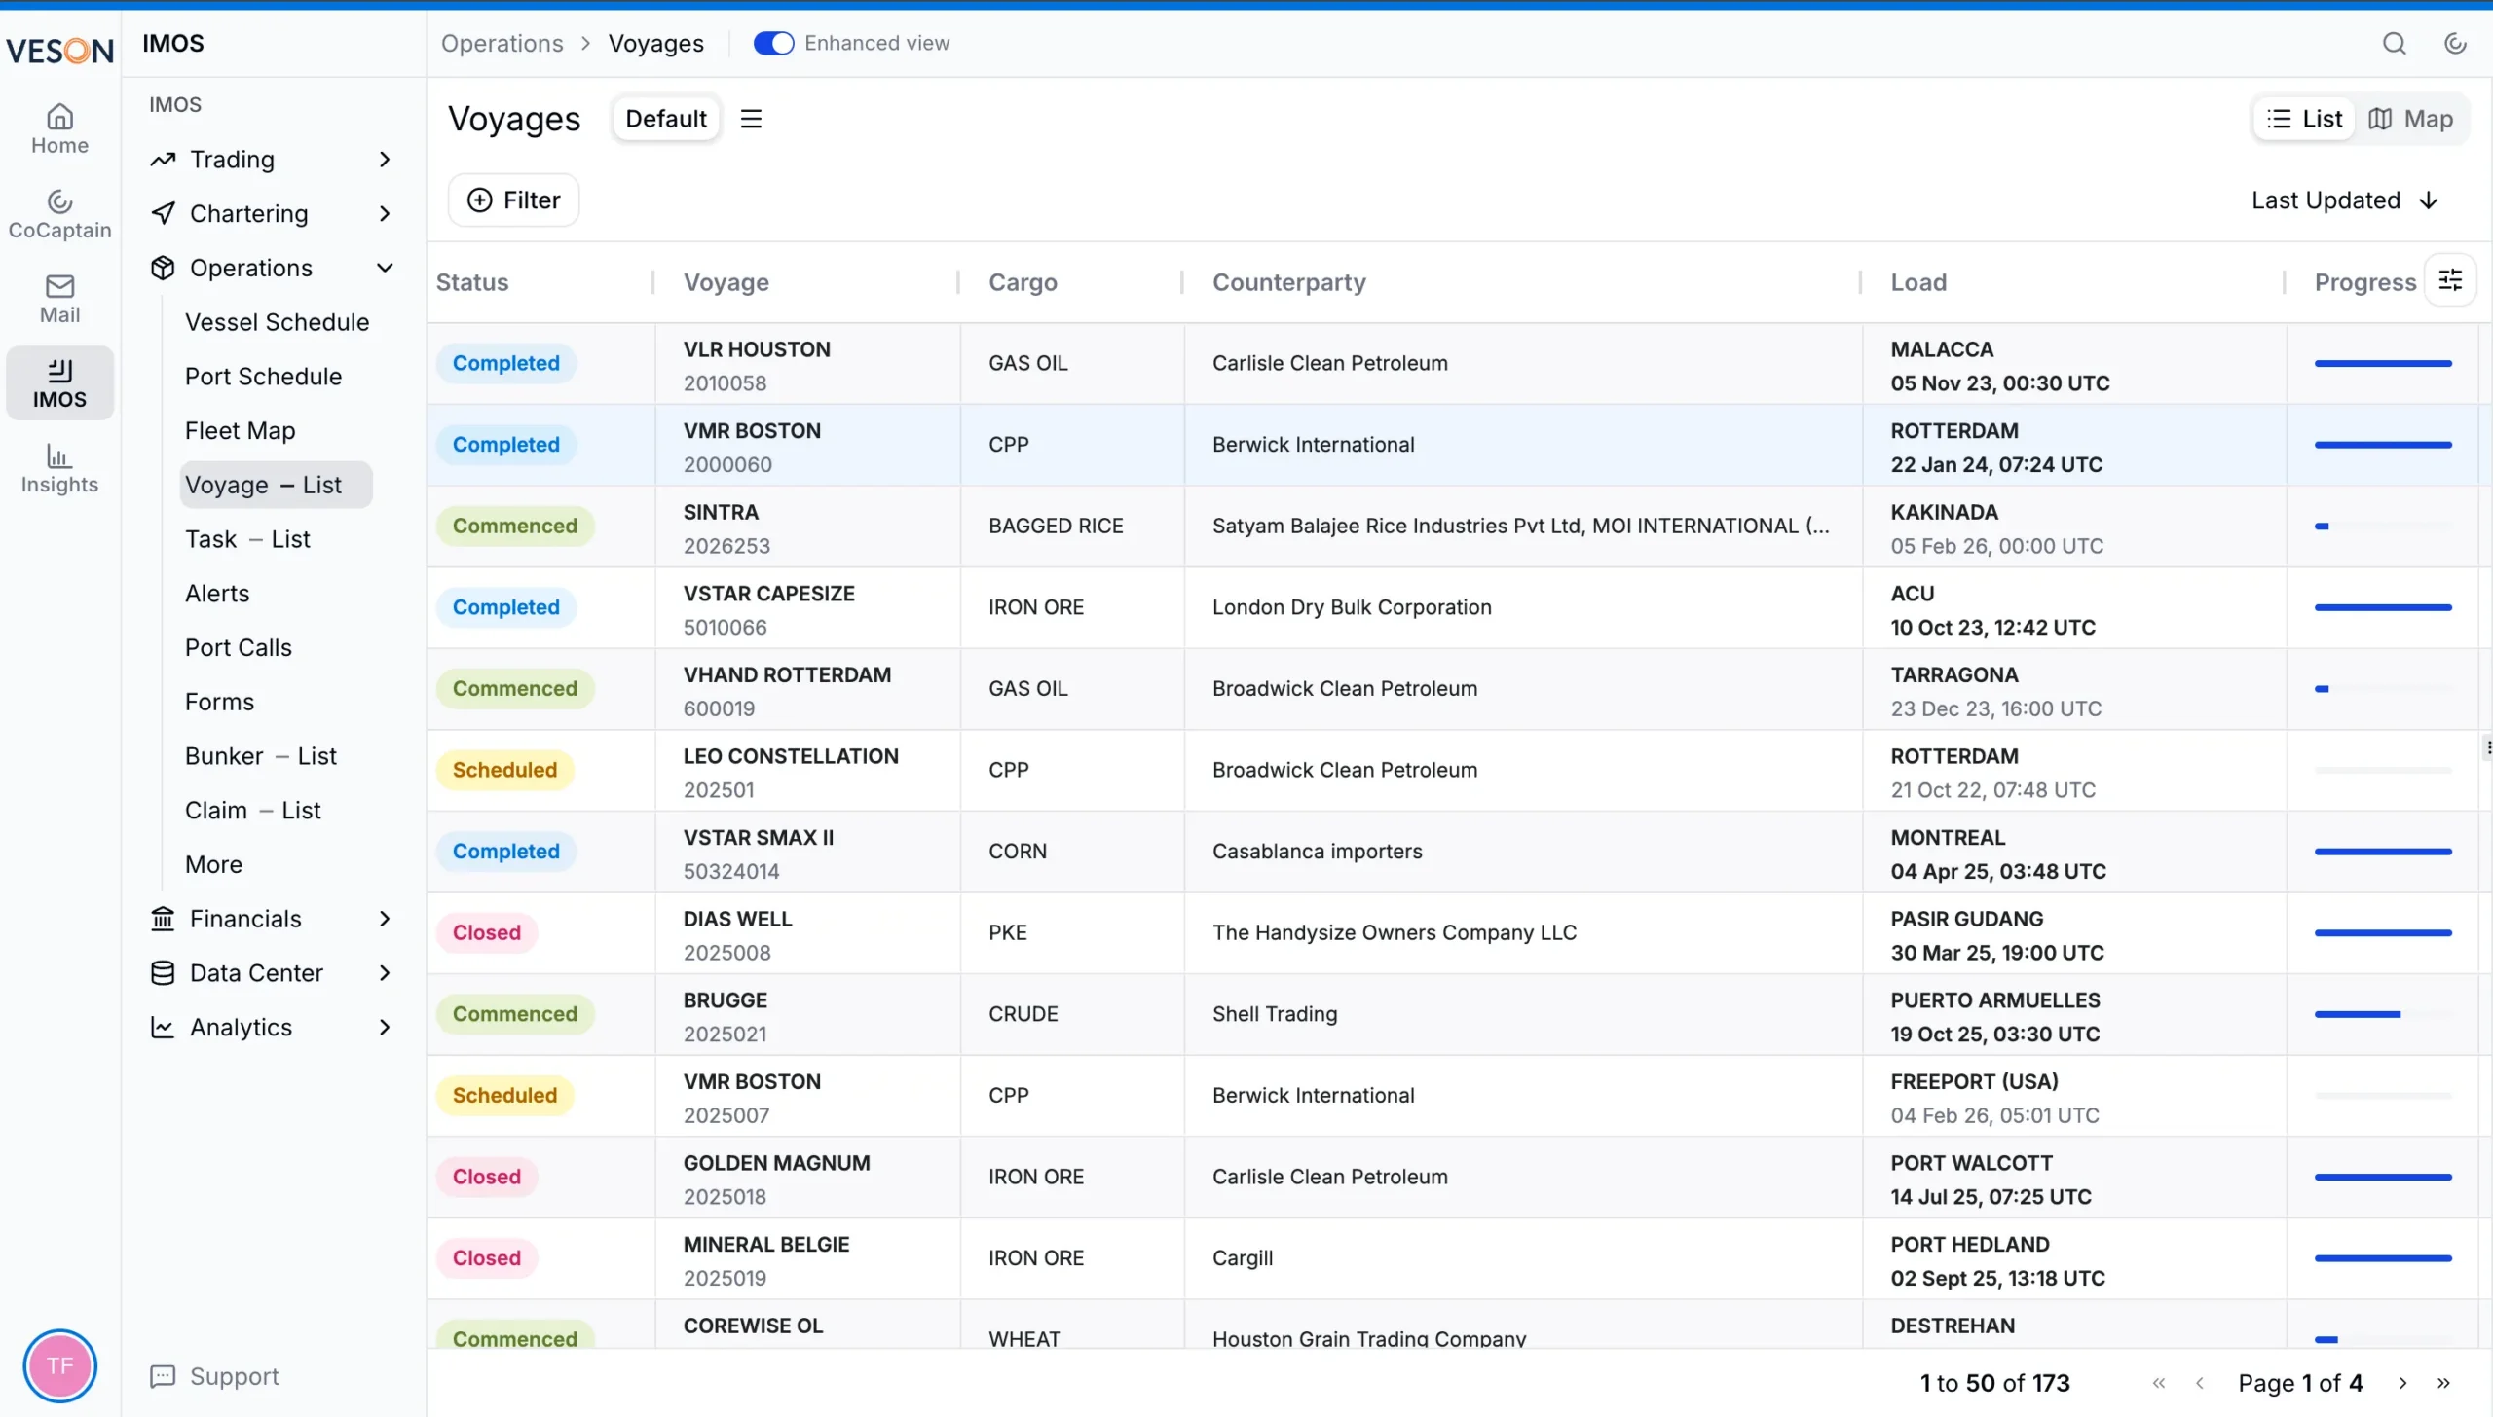Open Alerts in the Operations menu

[x=217, y=594]
